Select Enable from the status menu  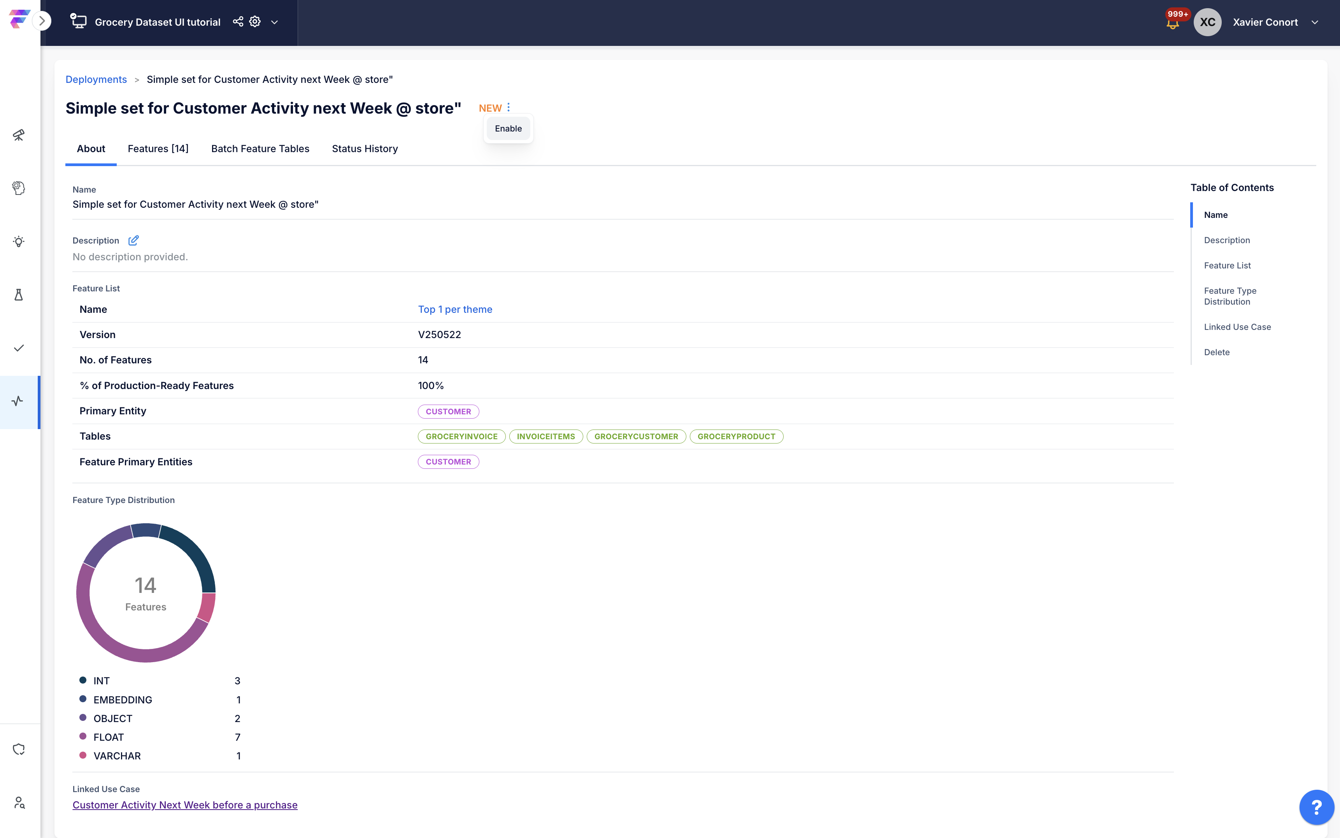tap(508, 129)
